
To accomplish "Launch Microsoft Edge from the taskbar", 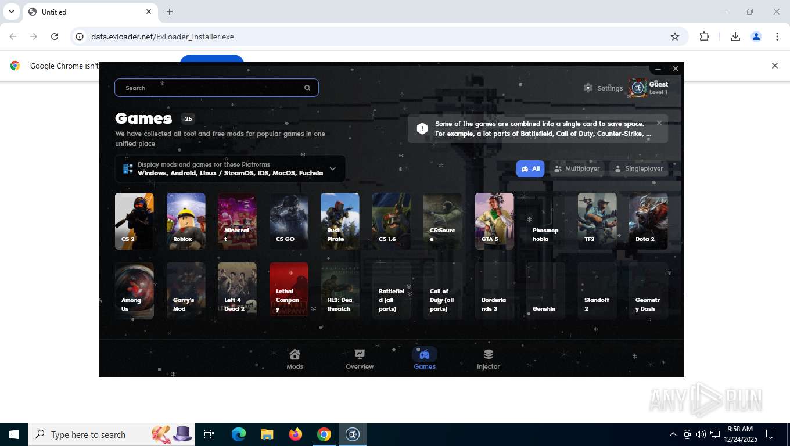I will point(239,434).
